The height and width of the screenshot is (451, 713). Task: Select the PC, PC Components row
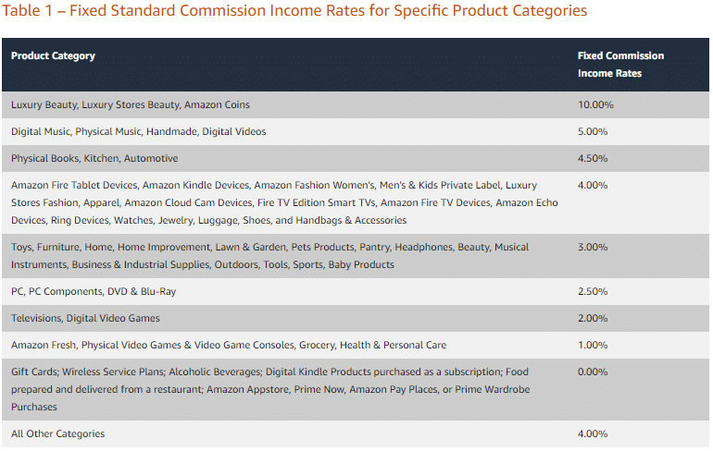356,291
